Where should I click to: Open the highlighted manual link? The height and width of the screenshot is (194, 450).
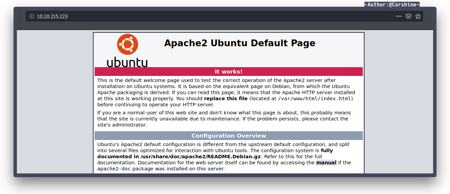pyautogui.click(x=326, y=163)
